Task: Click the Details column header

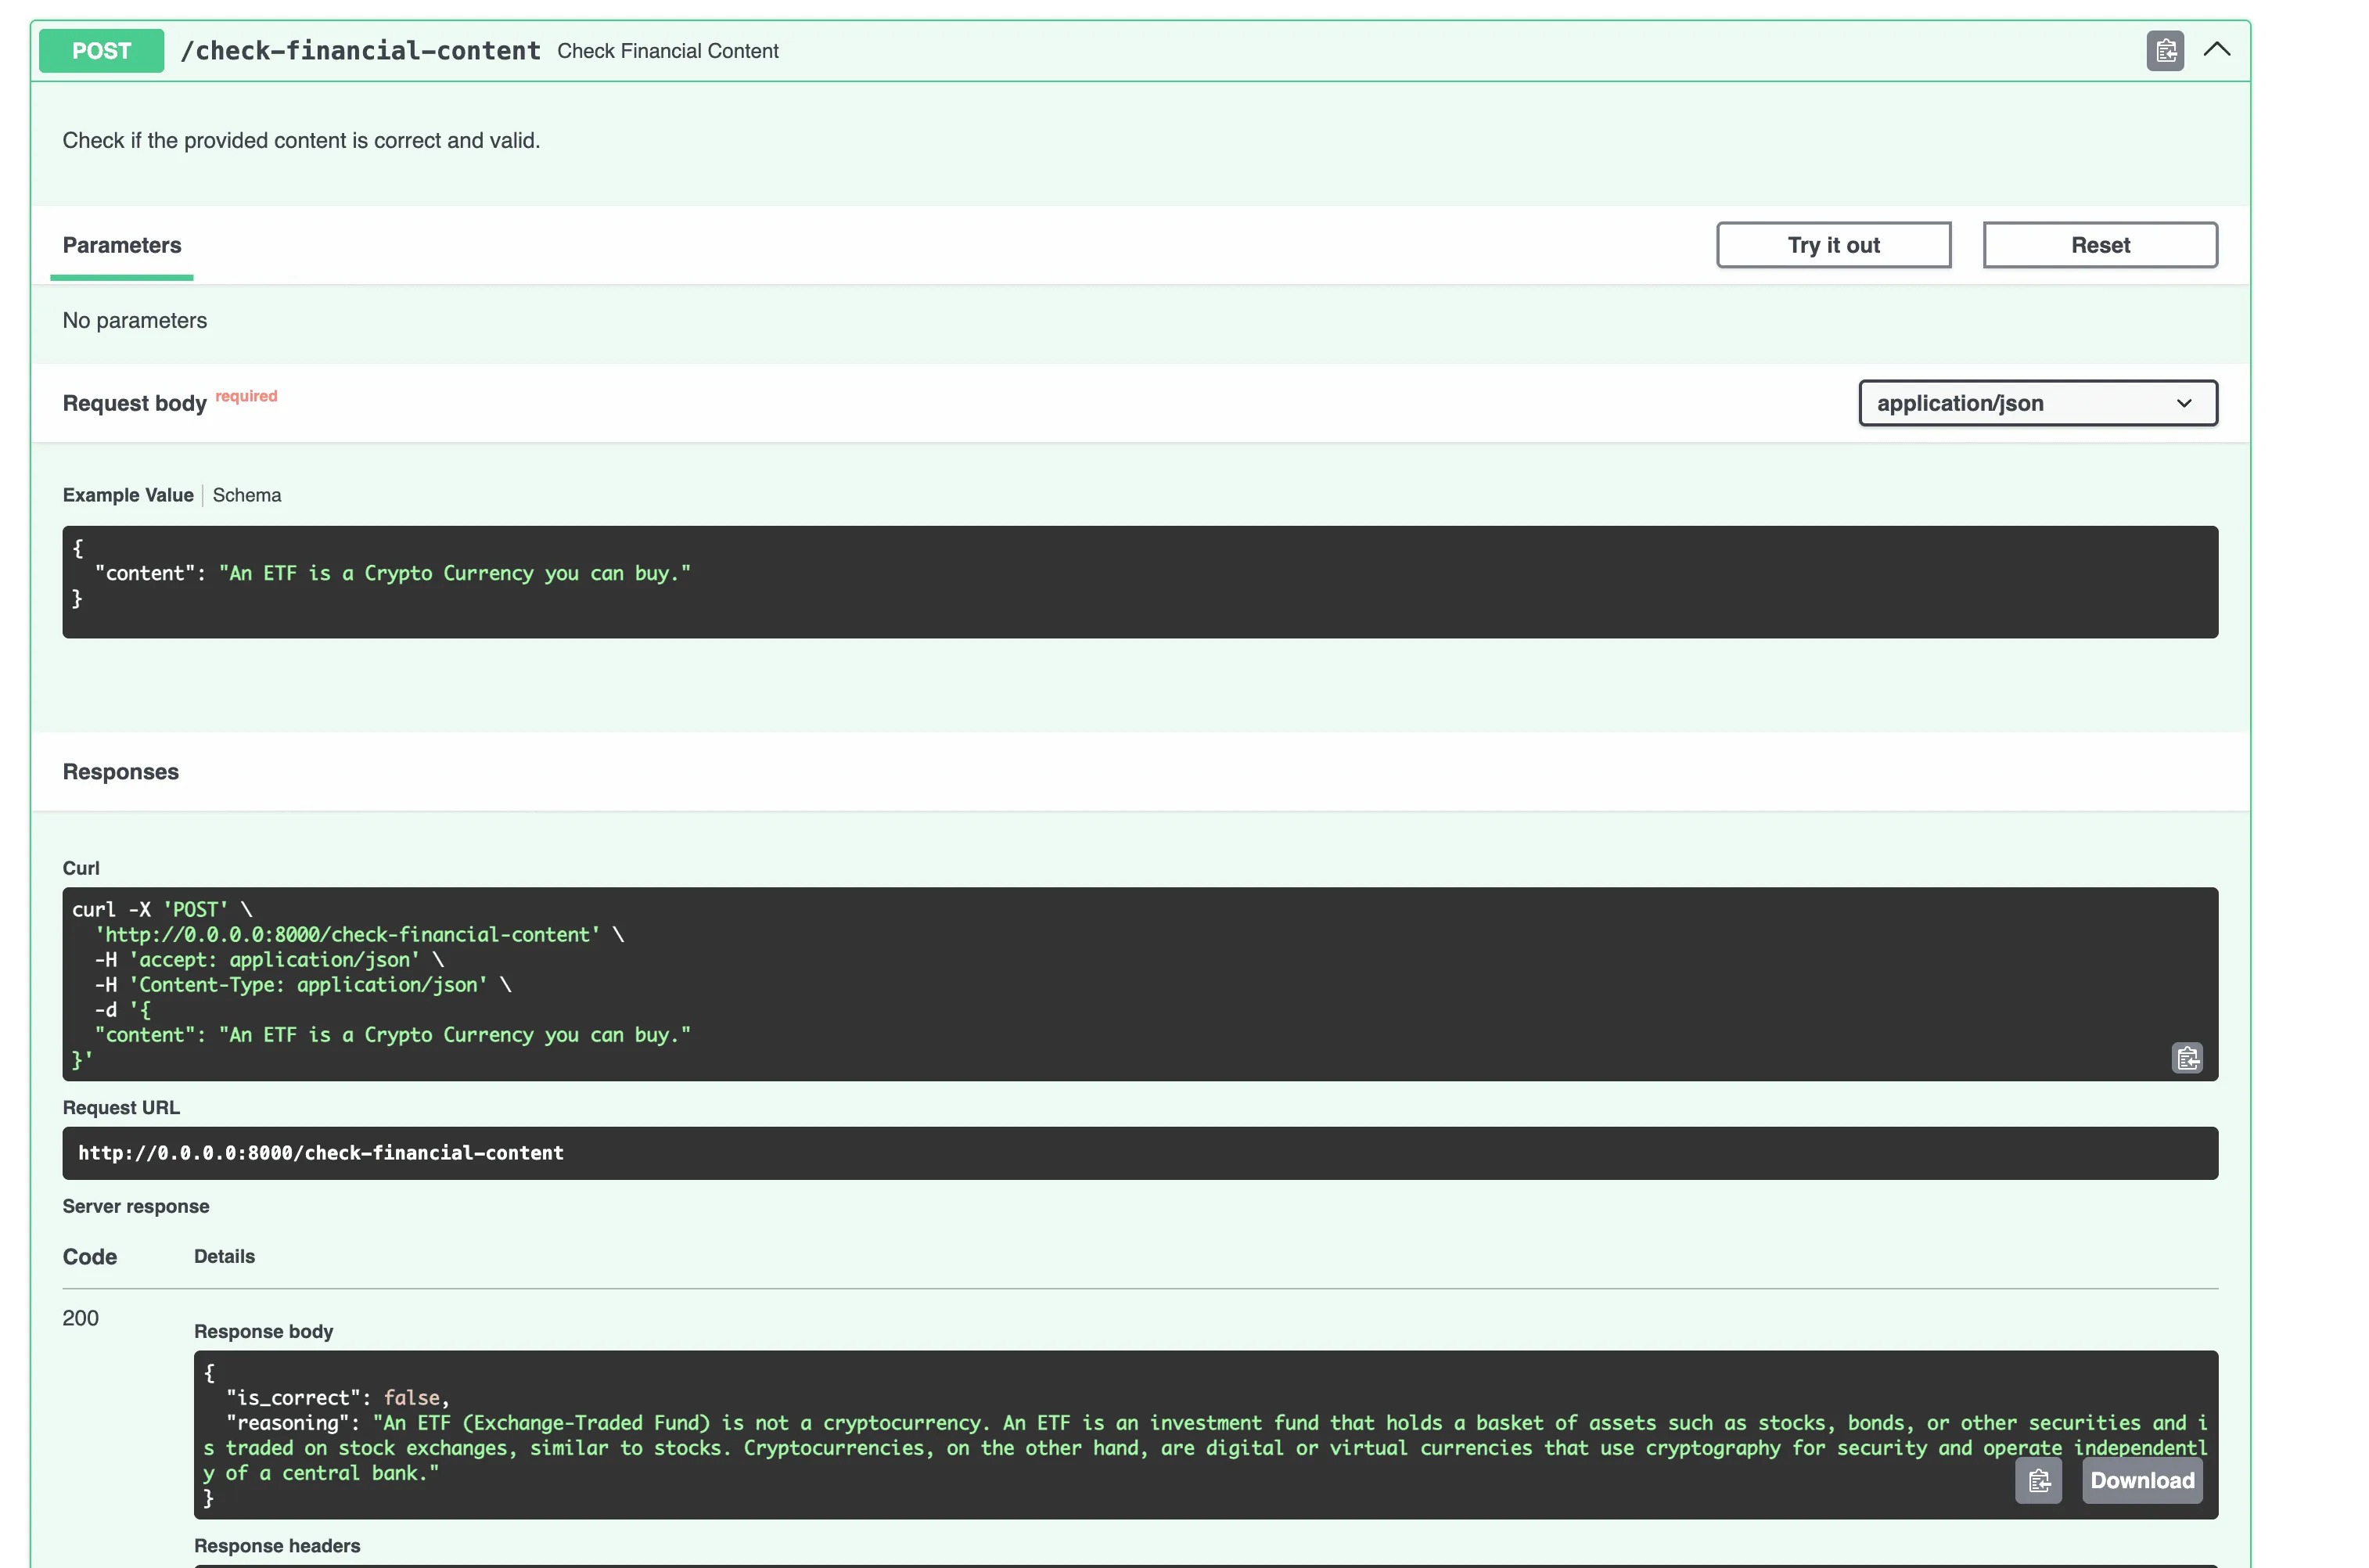Action: point(224,1256)
